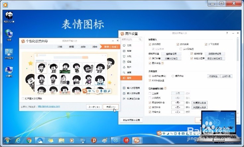The width and height of the screenshot is (244, 147).
Task: Open the orange P application on the taskbar
Action: point(94,141)
